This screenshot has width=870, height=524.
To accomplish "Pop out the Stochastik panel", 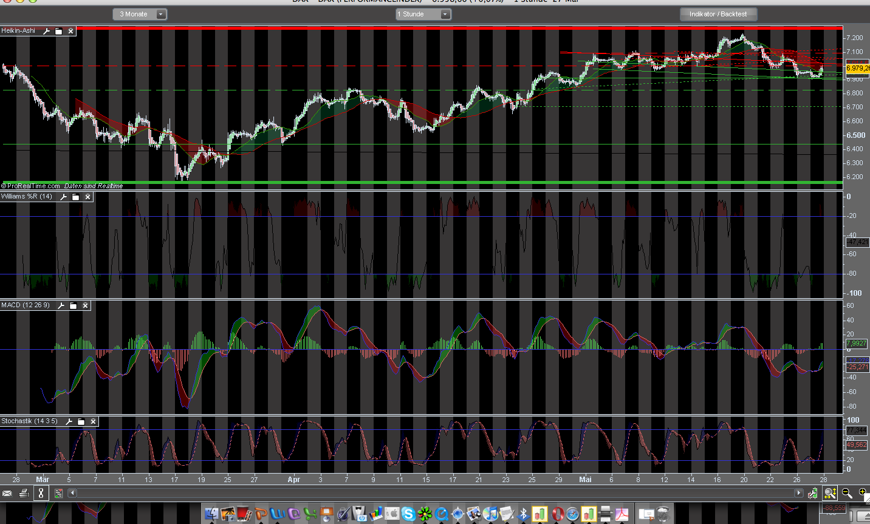I will 81,421.
